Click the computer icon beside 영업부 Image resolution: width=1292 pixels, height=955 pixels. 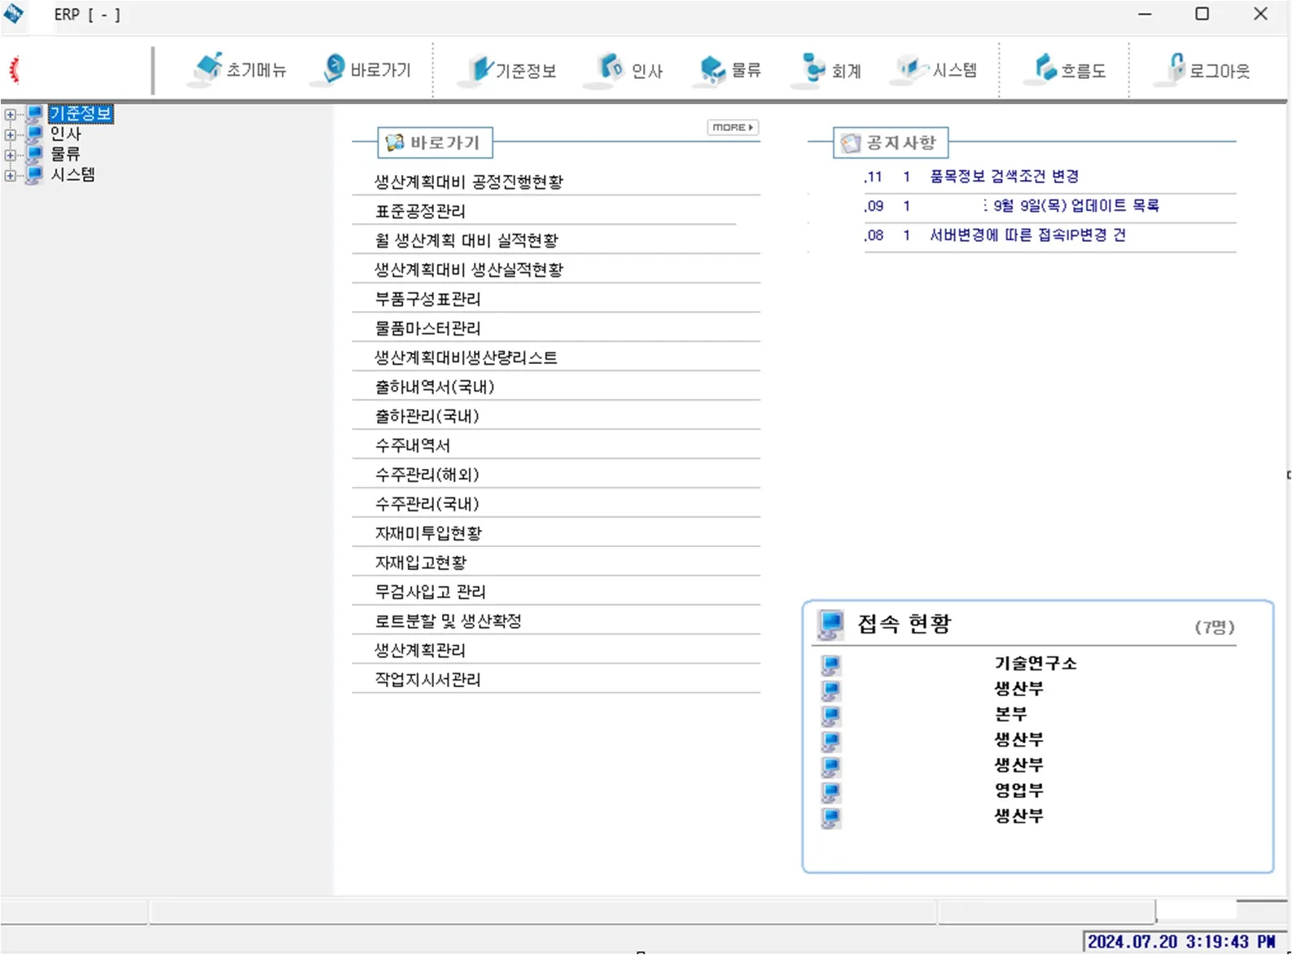[830, 791]
